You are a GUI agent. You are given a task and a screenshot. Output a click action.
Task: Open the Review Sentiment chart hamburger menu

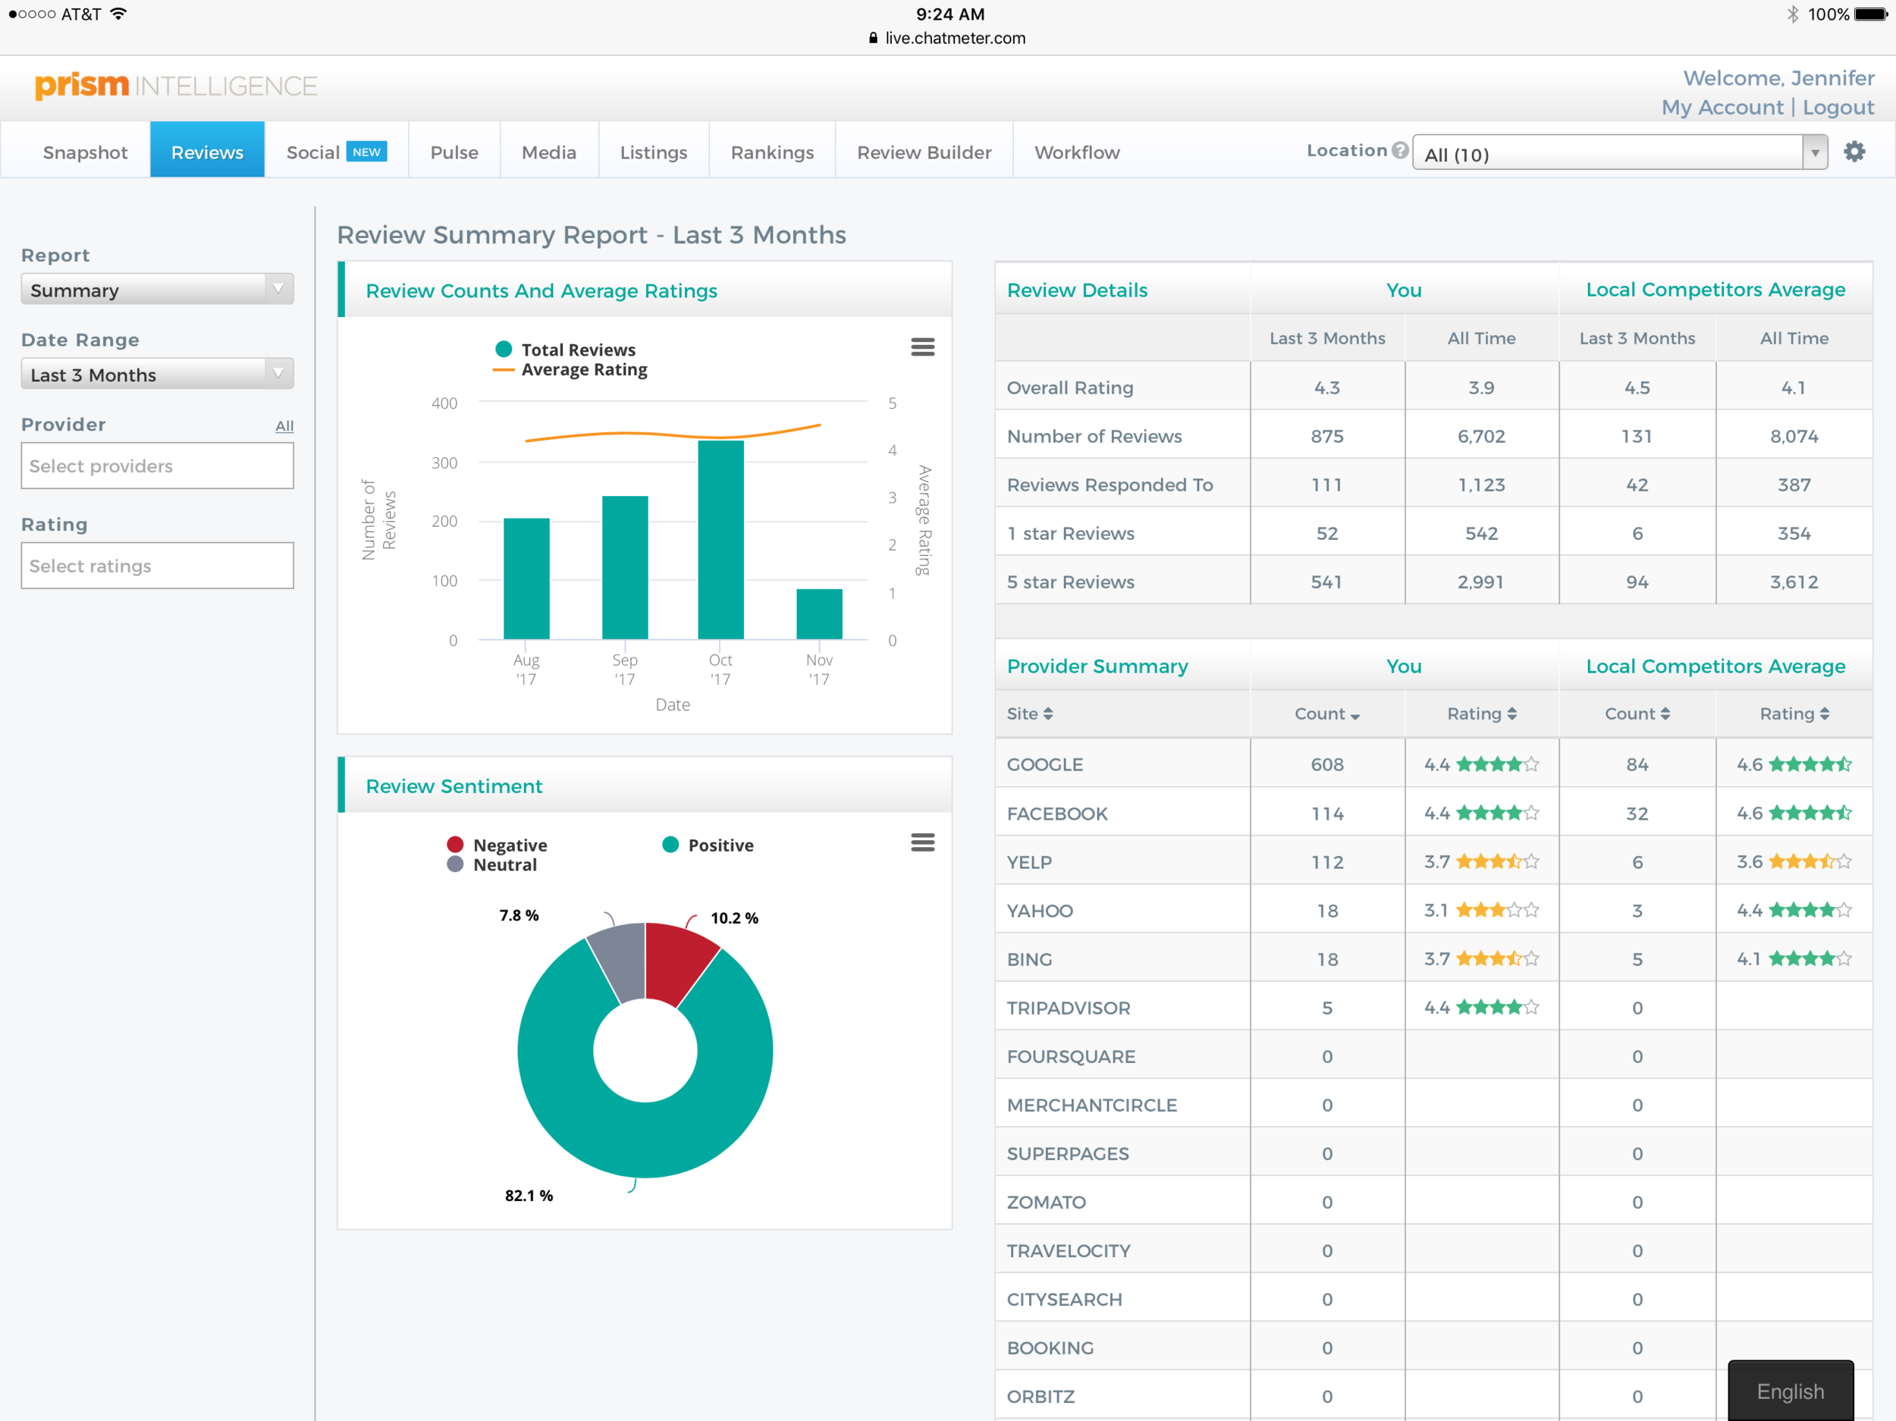coord(923,842)
